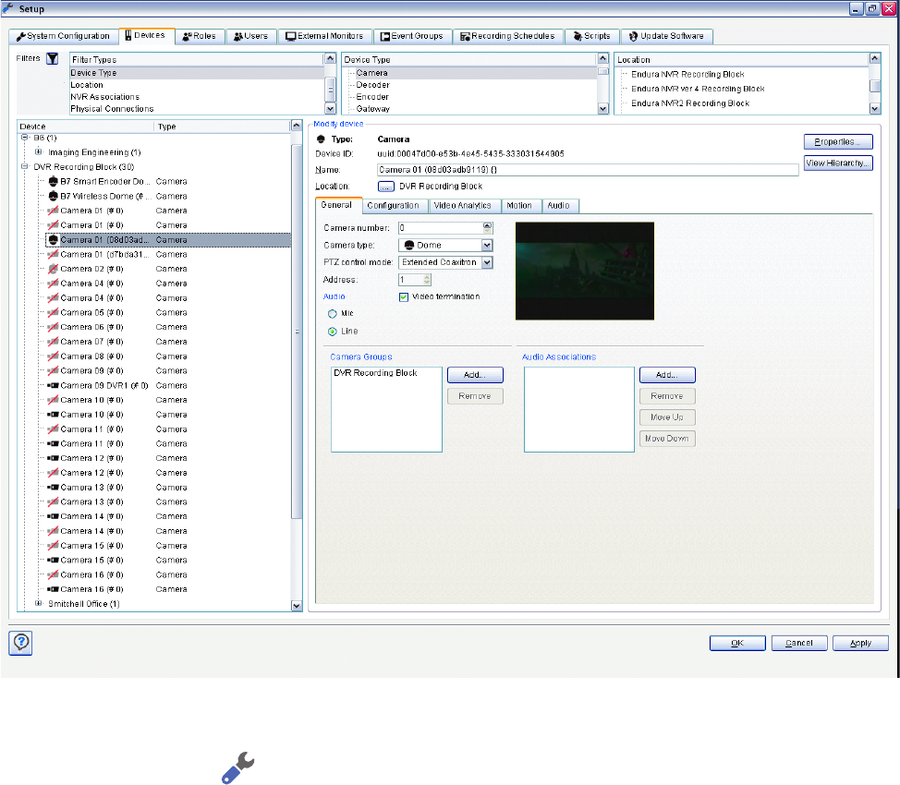
Task: Open the Video Analytics tab
Action: (x=462, y=205)
